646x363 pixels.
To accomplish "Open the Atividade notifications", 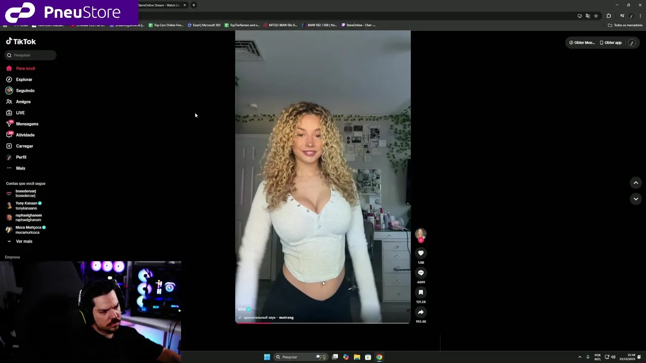I will [20, 135].
